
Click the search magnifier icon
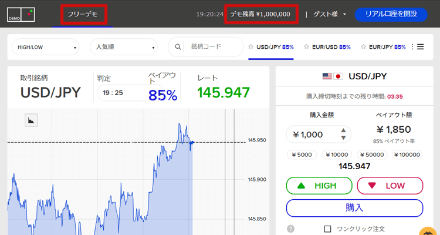[x=178, y=47]
